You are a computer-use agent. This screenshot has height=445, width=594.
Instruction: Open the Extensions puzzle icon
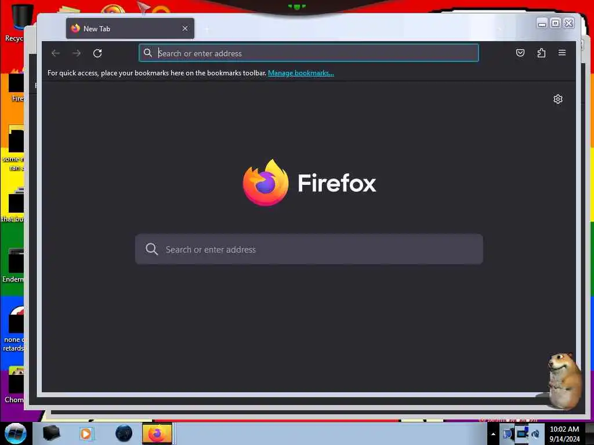[x=541, y=53]
